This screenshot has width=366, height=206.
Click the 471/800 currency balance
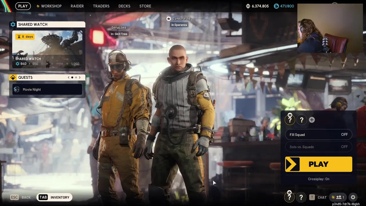pyautogui.click(x=287, y=6)
